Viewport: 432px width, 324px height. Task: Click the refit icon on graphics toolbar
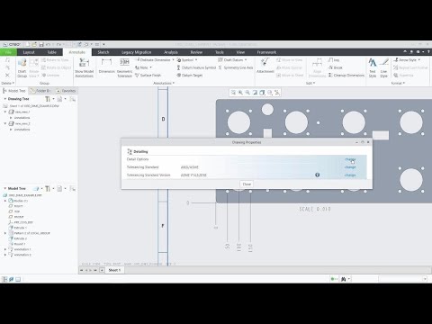(233, 93)
